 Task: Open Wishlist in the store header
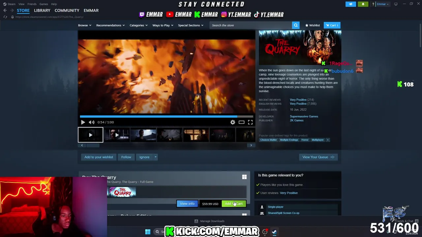[x=313, y=25]
